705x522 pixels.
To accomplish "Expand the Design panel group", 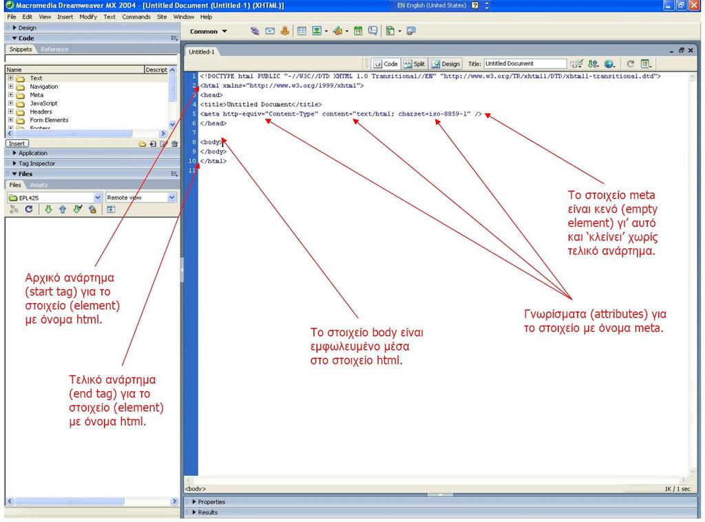I will coord(15,28).
